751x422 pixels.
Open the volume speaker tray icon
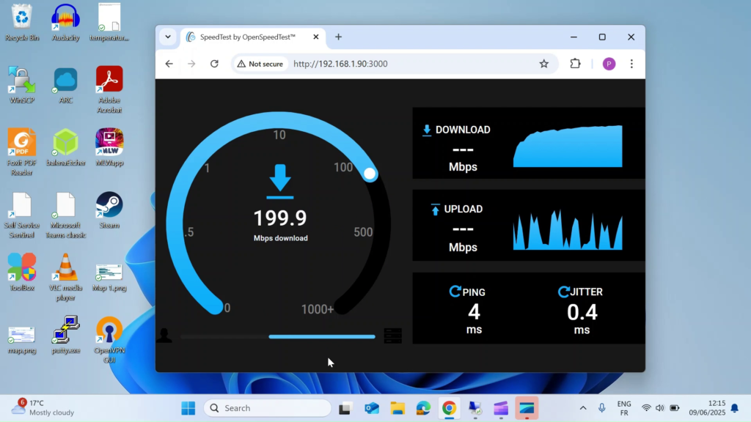click(x=660, y=408)
